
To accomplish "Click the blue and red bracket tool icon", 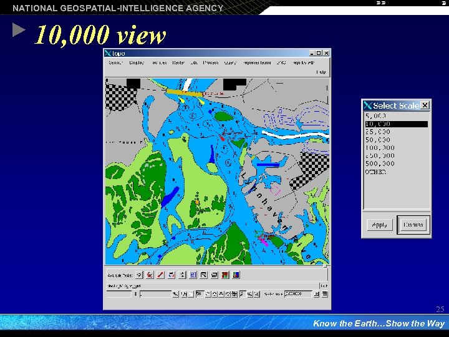I will coord(171,275).
